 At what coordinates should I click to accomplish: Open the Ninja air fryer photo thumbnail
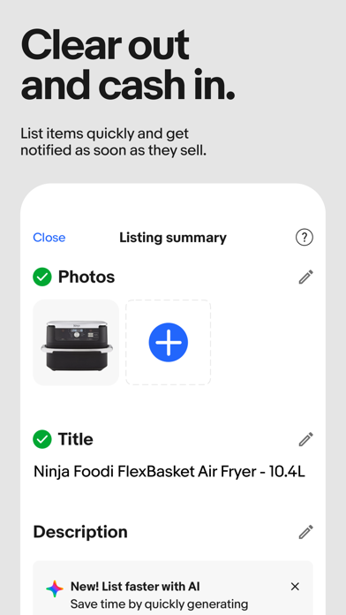click(x=76, y=343)
